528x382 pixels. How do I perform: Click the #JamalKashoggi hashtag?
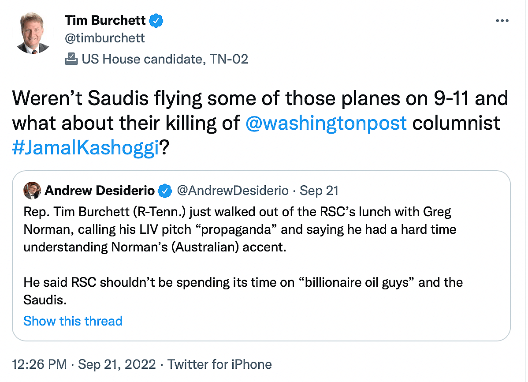click(85, 148)
